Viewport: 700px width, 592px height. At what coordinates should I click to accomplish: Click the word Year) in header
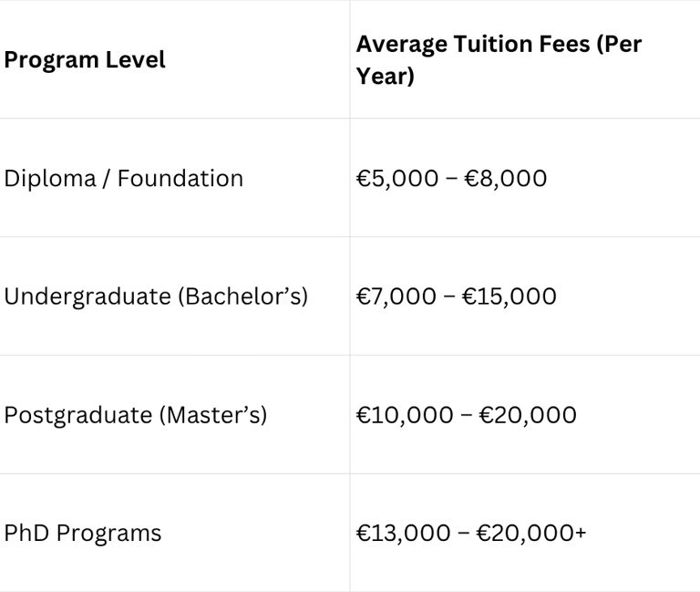tap(385, 77)
